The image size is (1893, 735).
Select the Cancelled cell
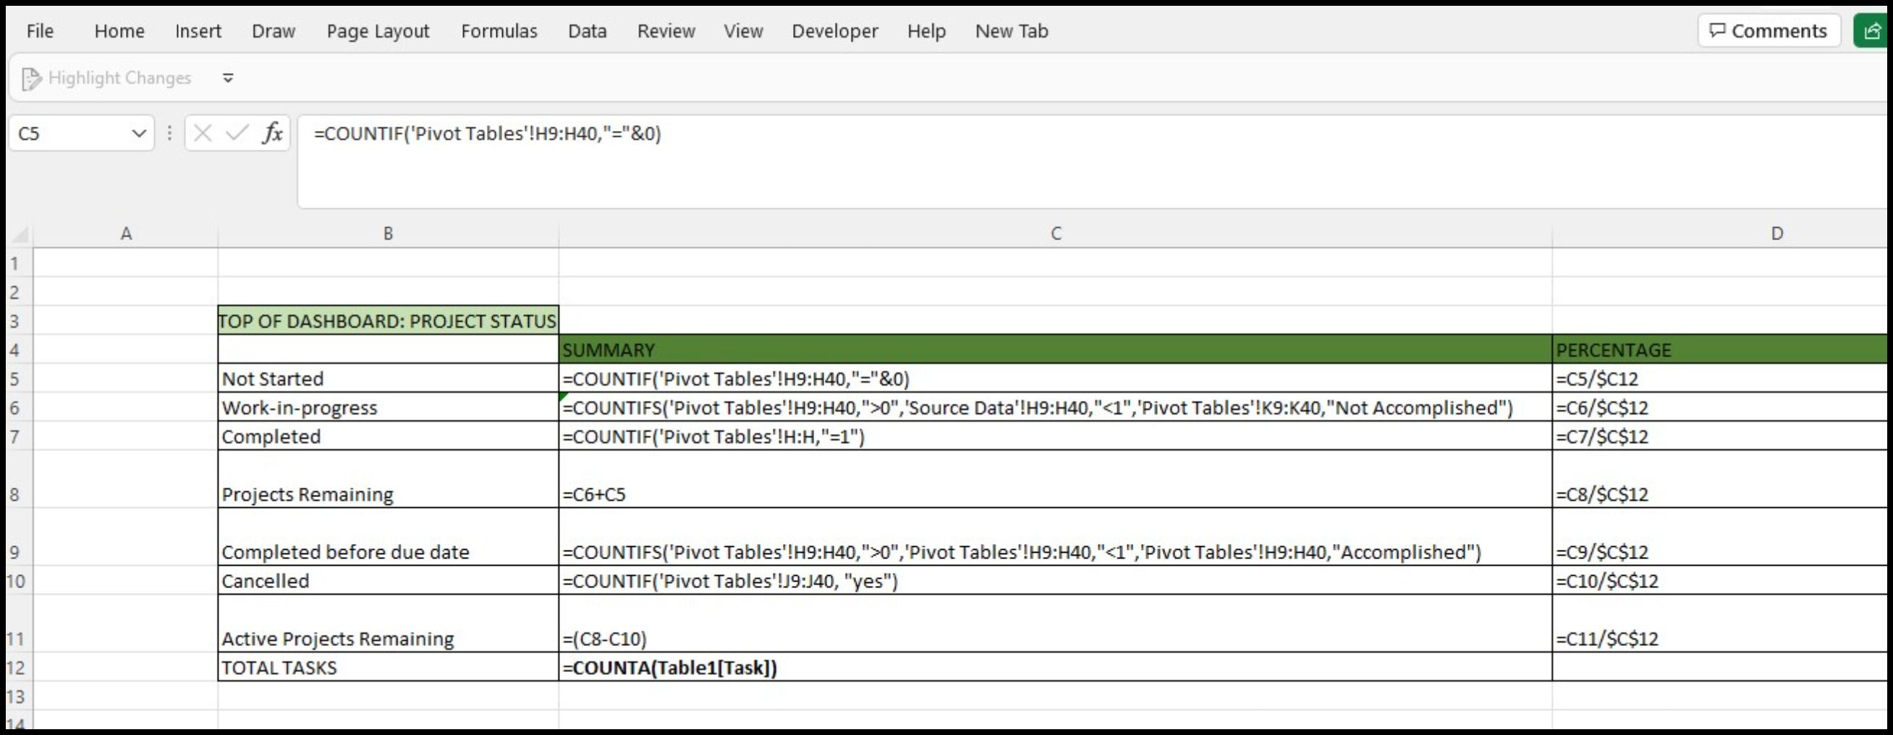[x=388, y=580]
